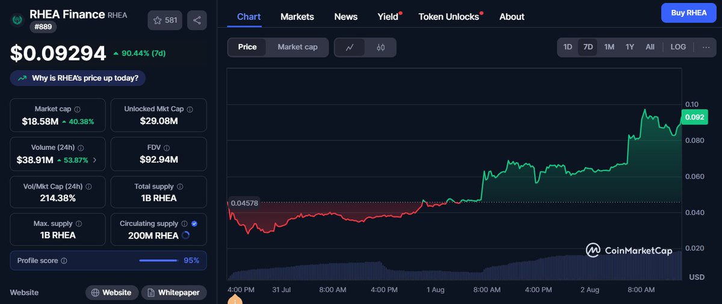This screenshot has width=722, height=304.
Task: Select the All time range
Action: tap(650, 47)
